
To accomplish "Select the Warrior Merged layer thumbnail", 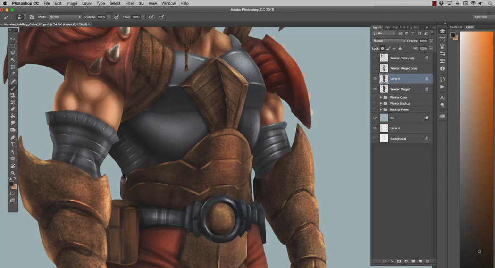I will click(x=384, y=89).
